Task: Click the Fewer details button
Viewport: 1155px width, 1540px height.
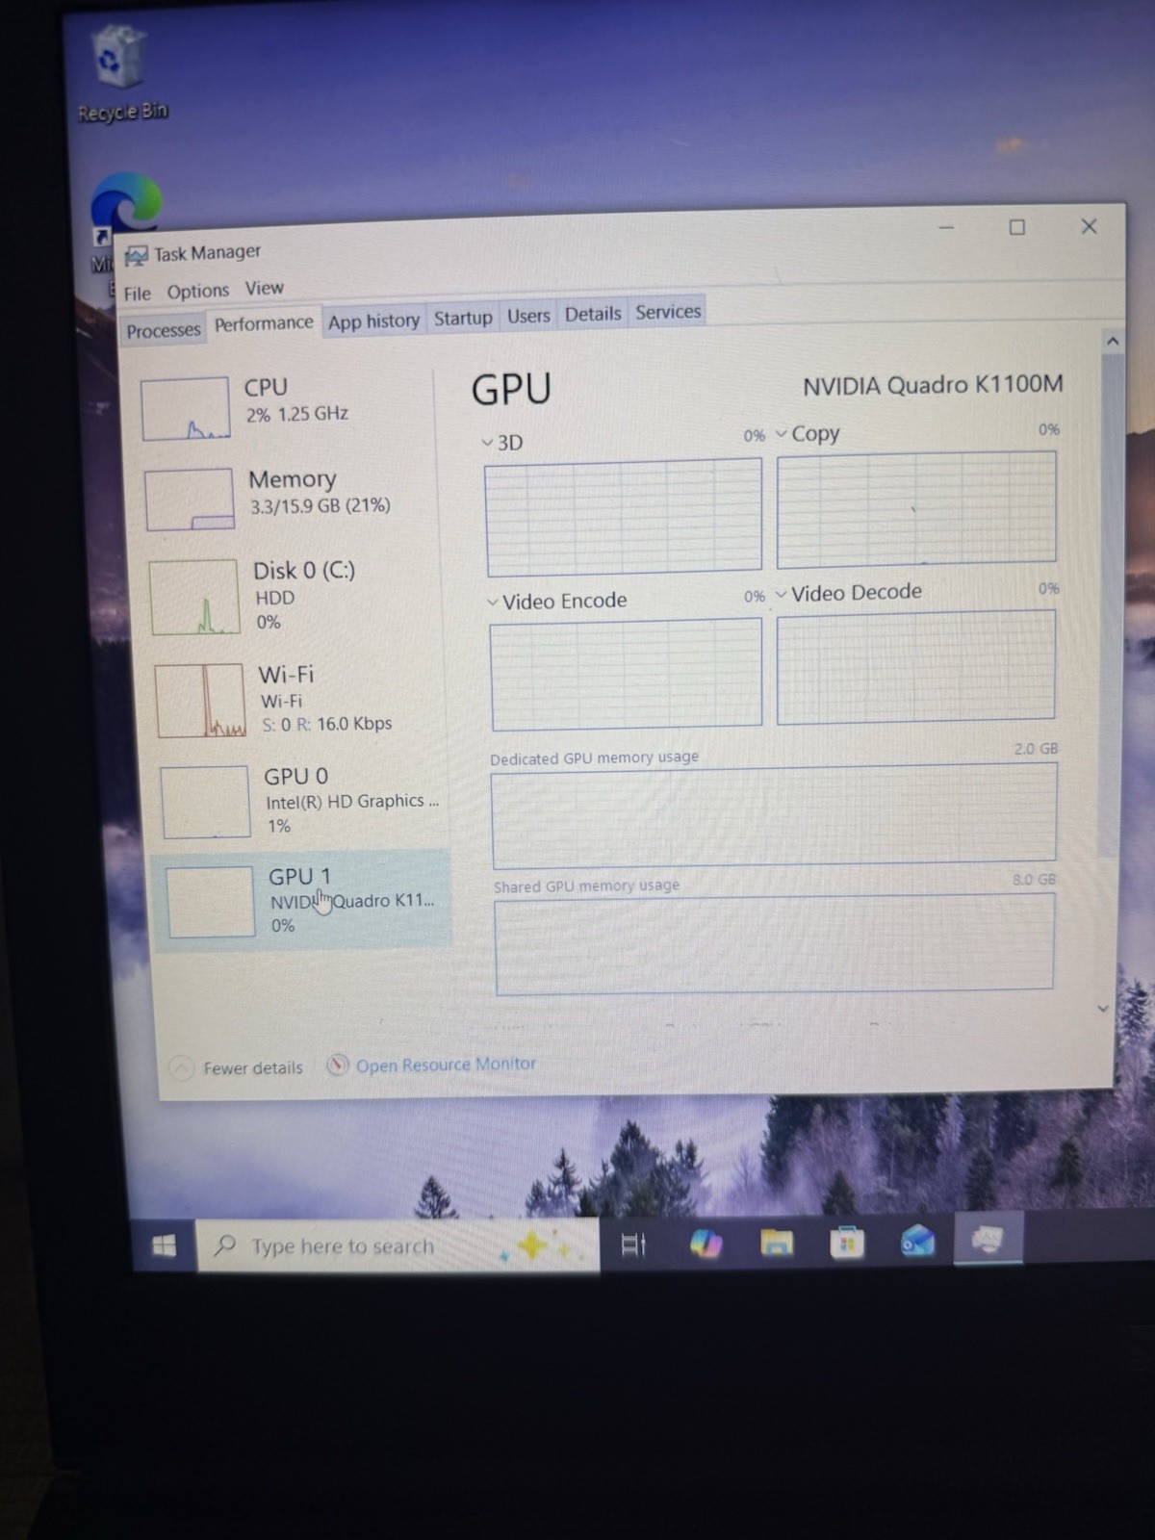Action: (237, 1068)
